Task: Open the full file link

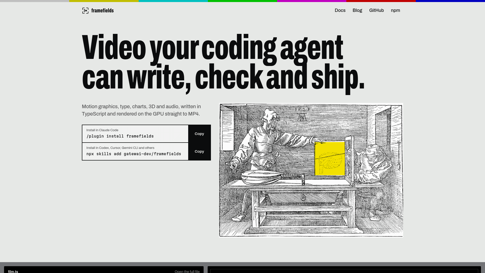Action: click(187, 271)
